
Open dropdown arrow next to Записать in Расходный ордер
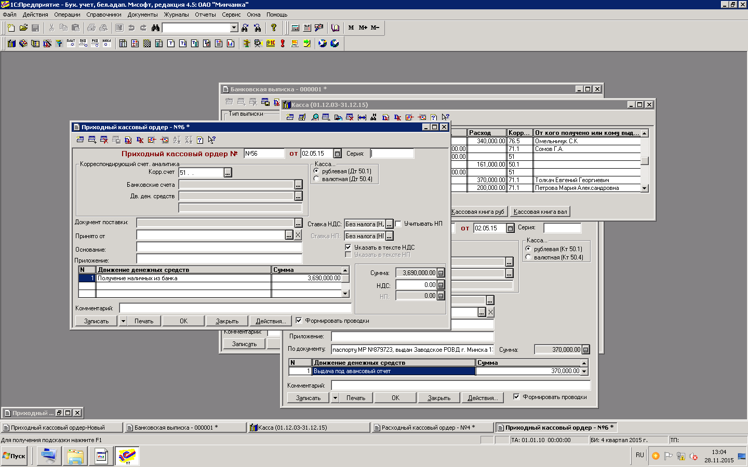[335, 398]
